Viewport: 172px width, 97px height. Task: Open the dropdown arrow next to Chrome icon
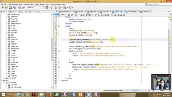49,8
